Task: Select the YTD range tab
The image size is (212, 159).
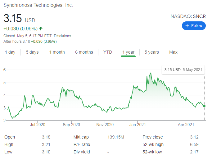Action: pyautogui.click(x=108, y=52)
